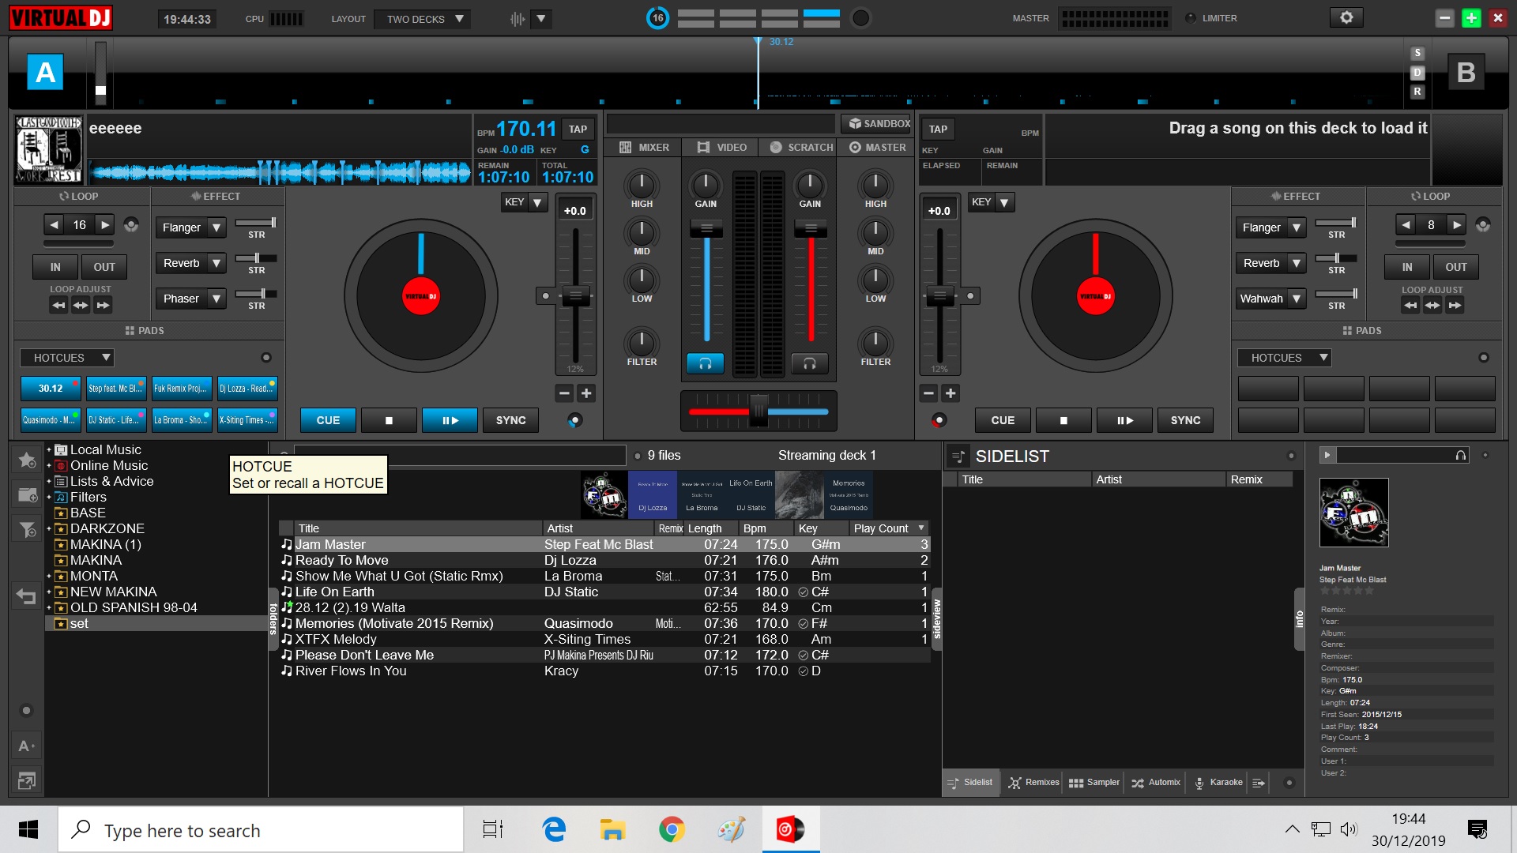Click the prelisten play icon in info panel
The image size is (1517, 853).
pos(1327,455)
